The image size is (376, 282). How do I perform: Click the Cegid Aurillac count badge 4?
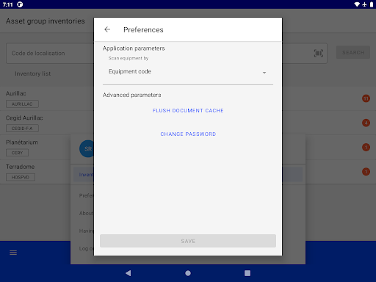point(366,123)
